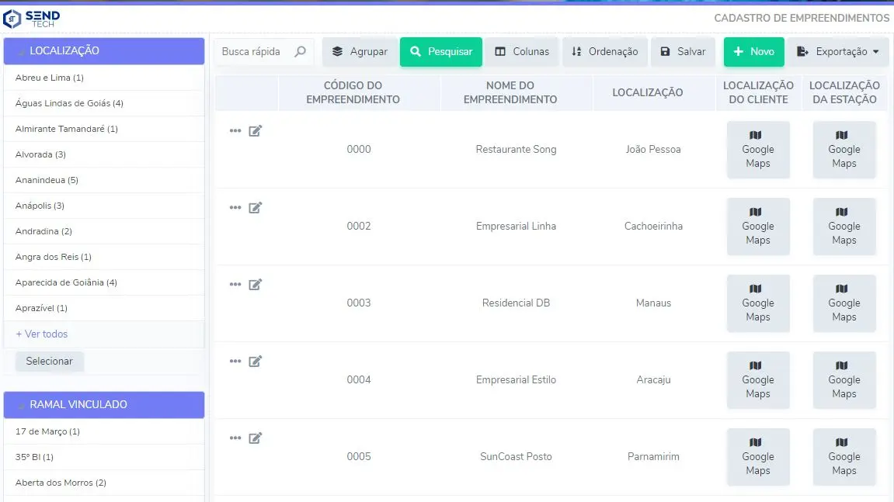Click the edit icon for SunCoast Posto row
Viewport: 894px width, 502px height.
(255, 438)
